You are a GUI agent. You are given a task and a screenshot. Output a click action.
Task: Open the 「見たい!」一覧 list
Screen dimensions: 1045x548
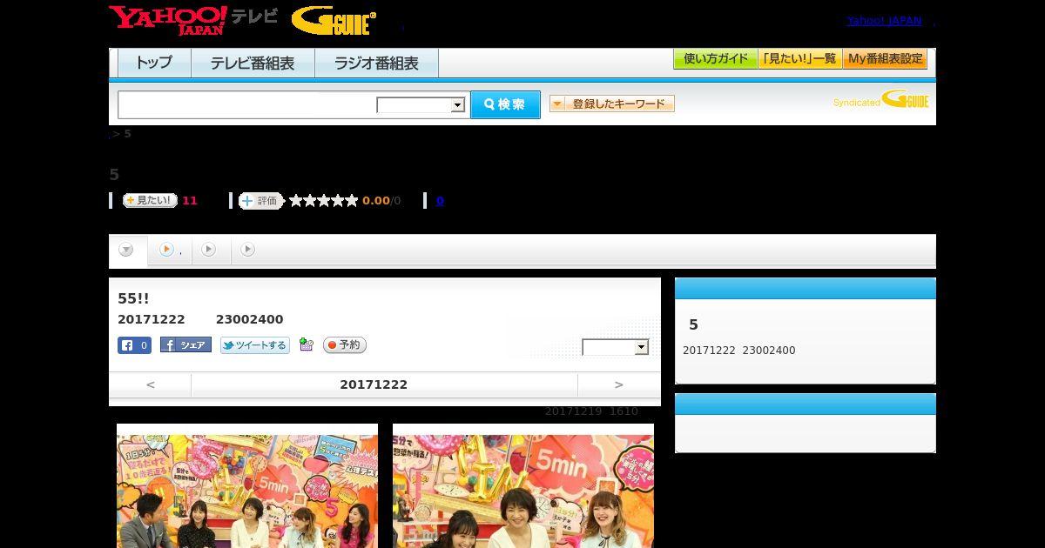[799, 59]
